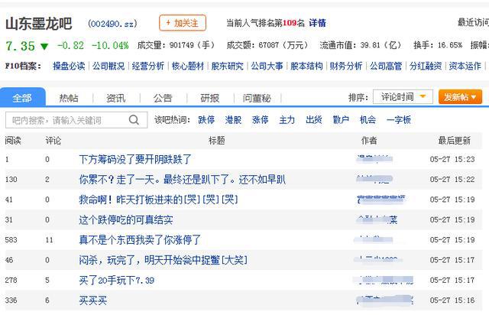Click author of the 买买买 post
Viewport: 489px width, 315px height.
(x=385, y=300)
